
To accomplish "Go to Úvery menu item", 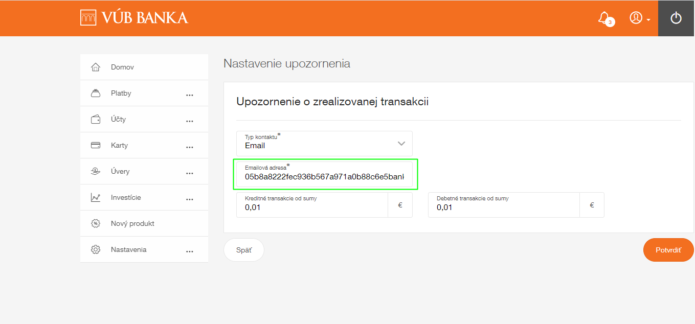I will [x=120, y=172].
